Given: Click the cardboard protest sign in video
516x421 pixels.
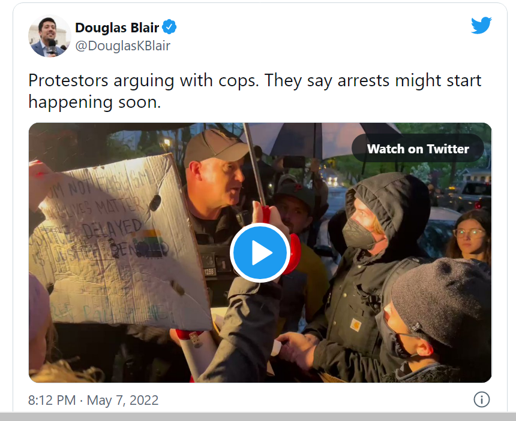Looking at the screenshot, I should click(x=118, y=243).
